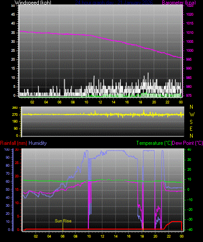Click hour 14 on the rainfall graph axis
203x242 pixels.
(x=116, y=236)
